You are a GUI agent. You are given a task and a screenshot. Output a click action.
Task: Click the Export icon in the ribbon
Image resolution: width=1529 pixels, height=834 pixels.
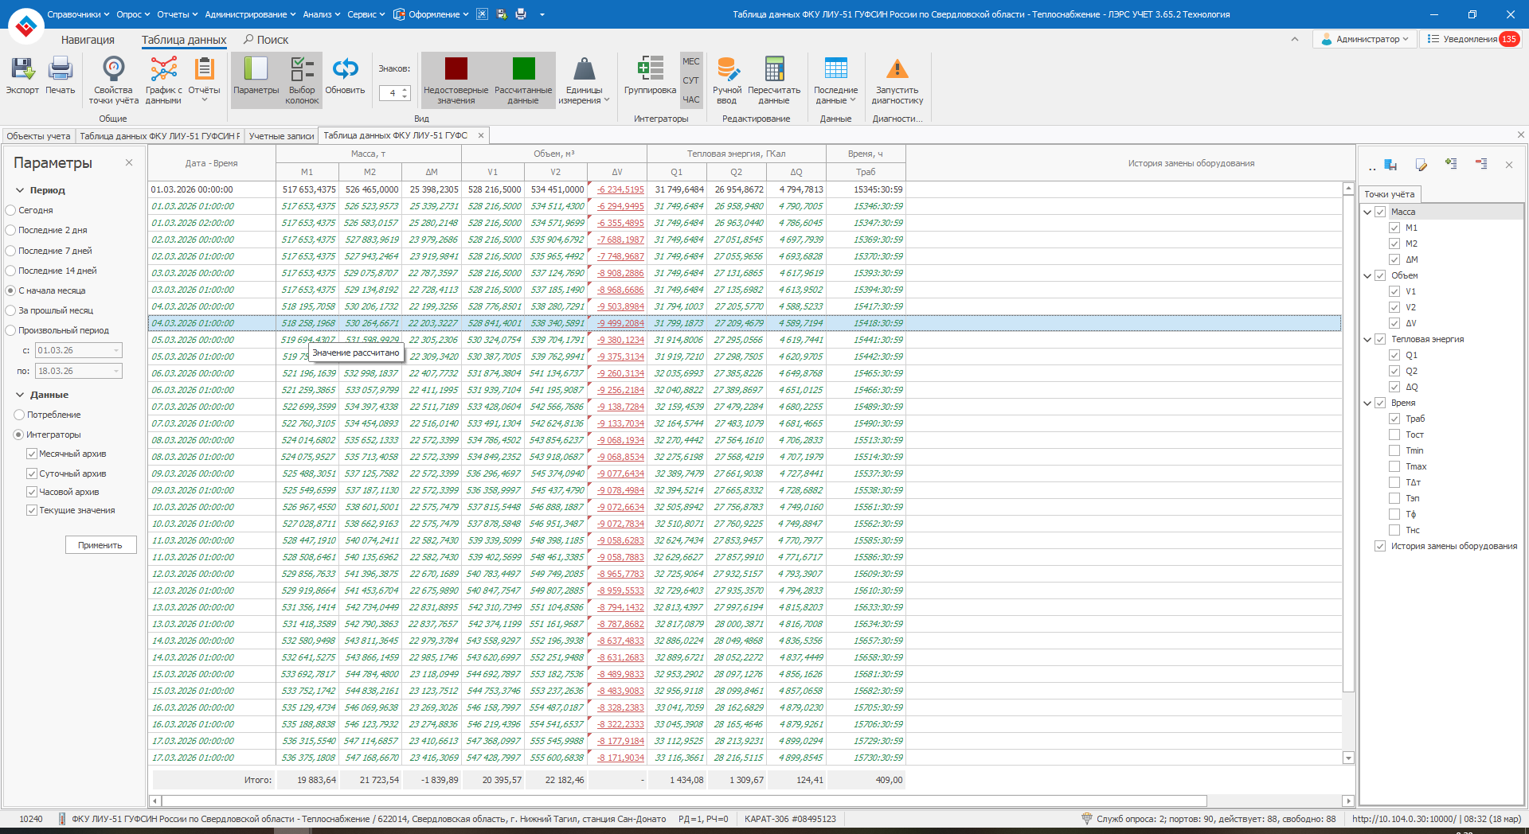tap(22, 70)
